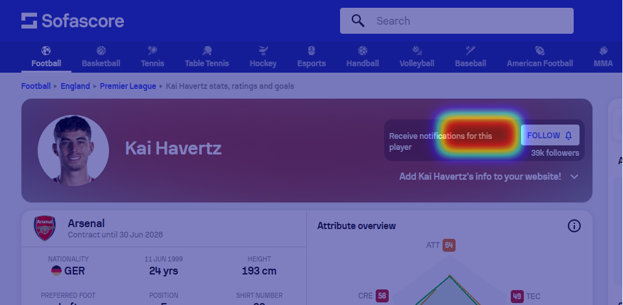Click the search magnifier icon

coord(358,21)
